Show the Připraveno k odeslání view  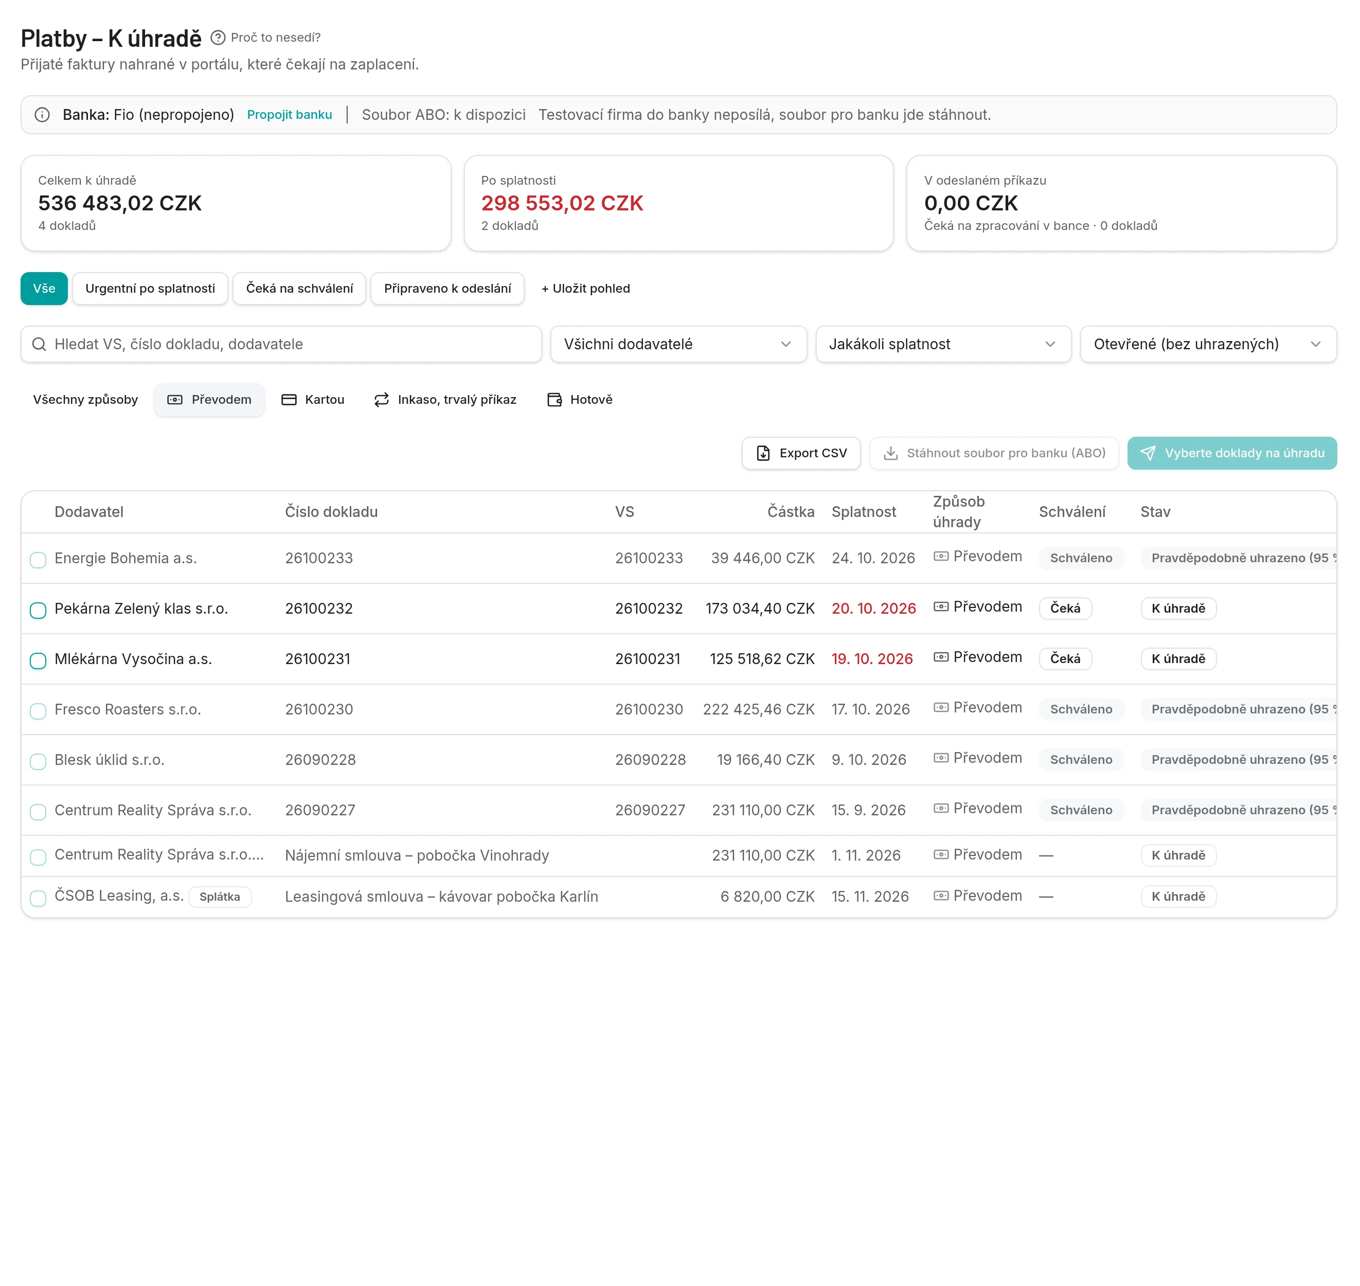click(447, 289)
